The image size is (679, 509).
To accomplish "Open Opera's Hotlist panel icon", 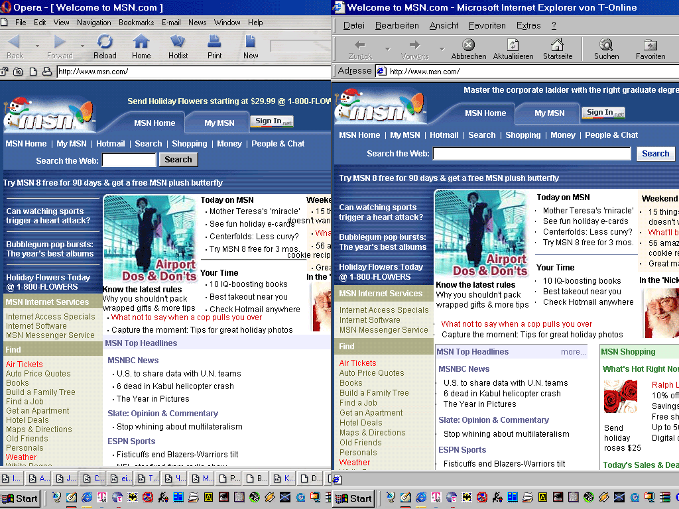I will point(178,47).
